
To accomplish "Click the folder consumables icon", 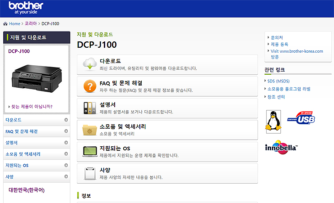I will [x=90, y=130].
